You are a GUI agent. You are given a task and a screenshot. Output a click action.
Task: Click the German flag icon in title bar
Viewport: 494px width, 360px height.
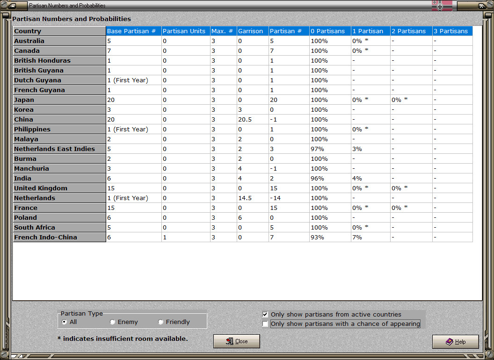[442, 5]
